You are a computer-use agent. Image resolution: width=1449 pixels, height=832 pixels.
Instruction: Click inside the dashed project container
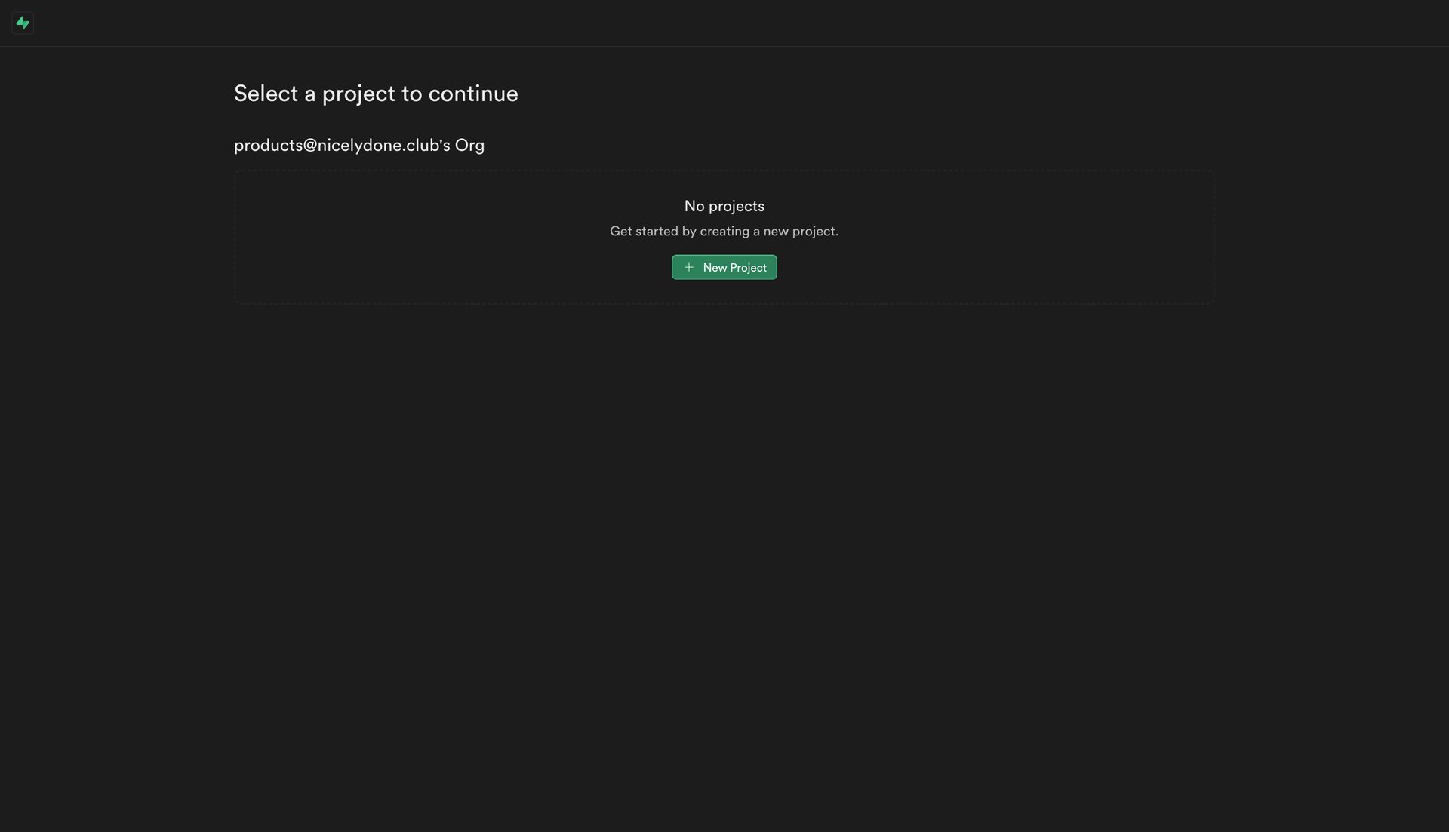724,237
